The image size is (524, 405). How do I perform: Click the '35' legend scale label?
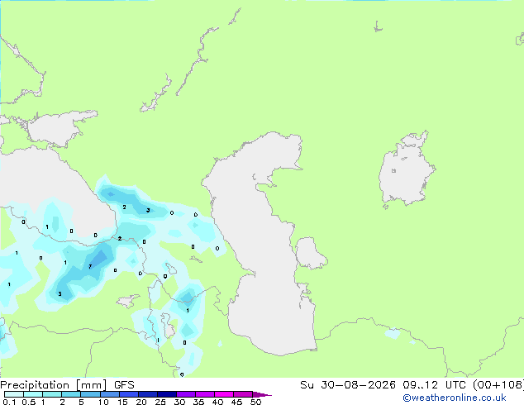click(198, 402)
